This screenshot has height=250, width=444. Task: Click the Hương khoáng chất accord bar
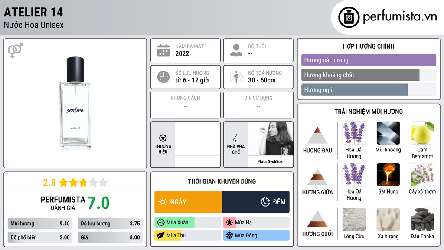369,75
